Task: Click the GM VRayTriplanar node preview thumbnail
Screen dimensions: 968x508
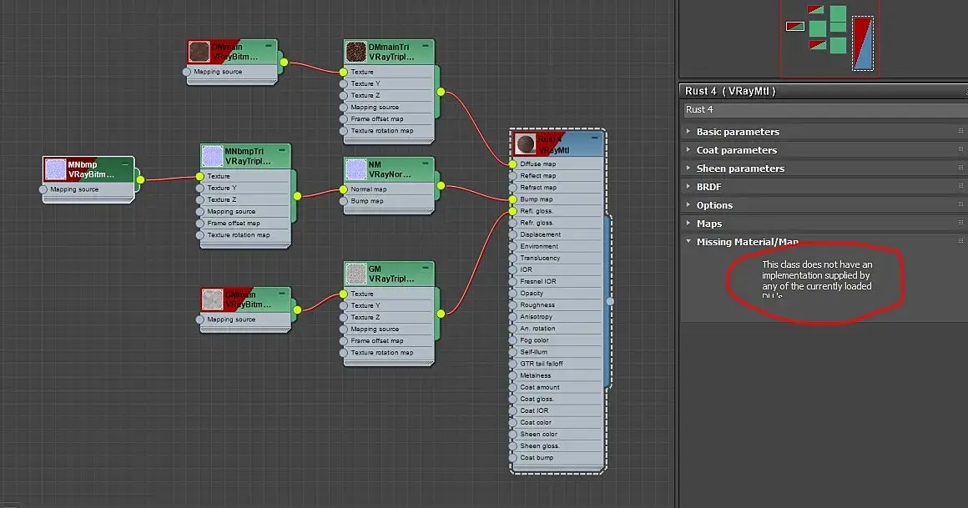Action: 356,274
